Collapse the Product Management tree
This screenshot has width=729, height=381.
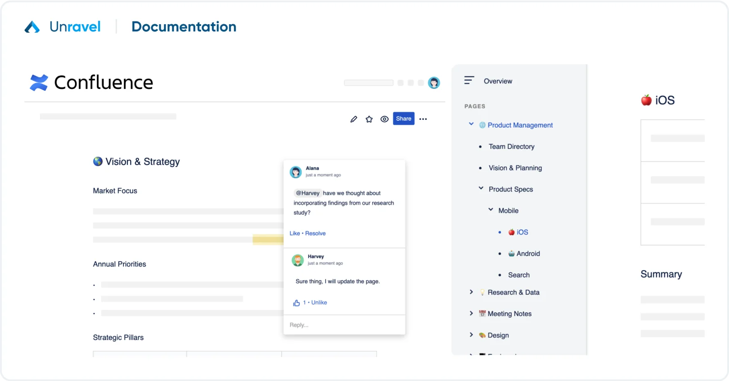pyautogui.click(x=471, y=124)
